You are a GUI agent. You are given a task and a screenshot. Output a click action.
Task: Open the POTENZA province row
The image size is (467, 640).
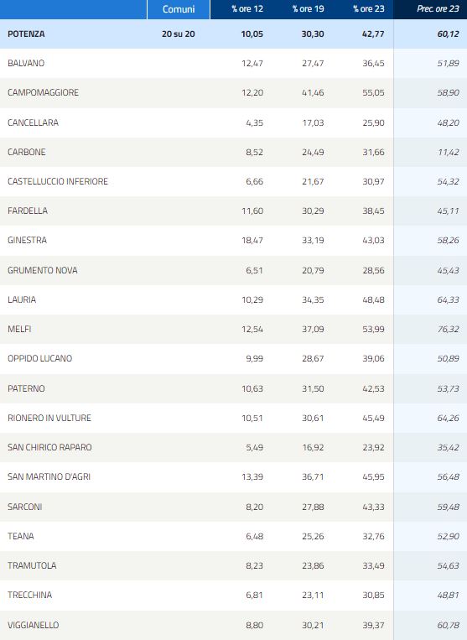coord(233,34)
